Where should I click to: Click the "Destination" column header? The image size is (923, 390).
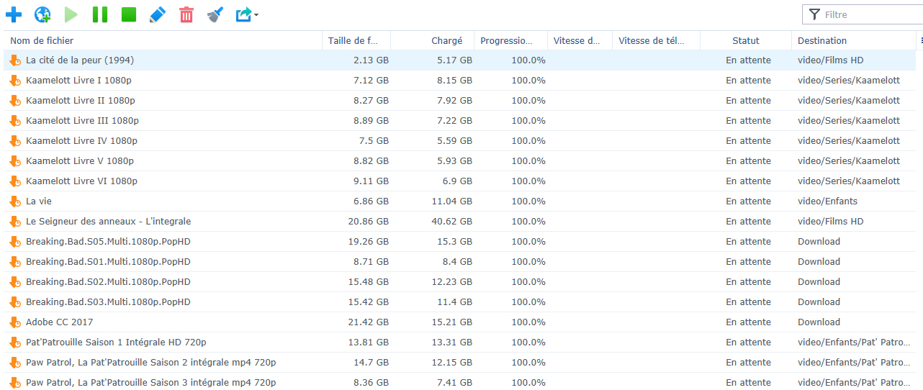point(821,41)
